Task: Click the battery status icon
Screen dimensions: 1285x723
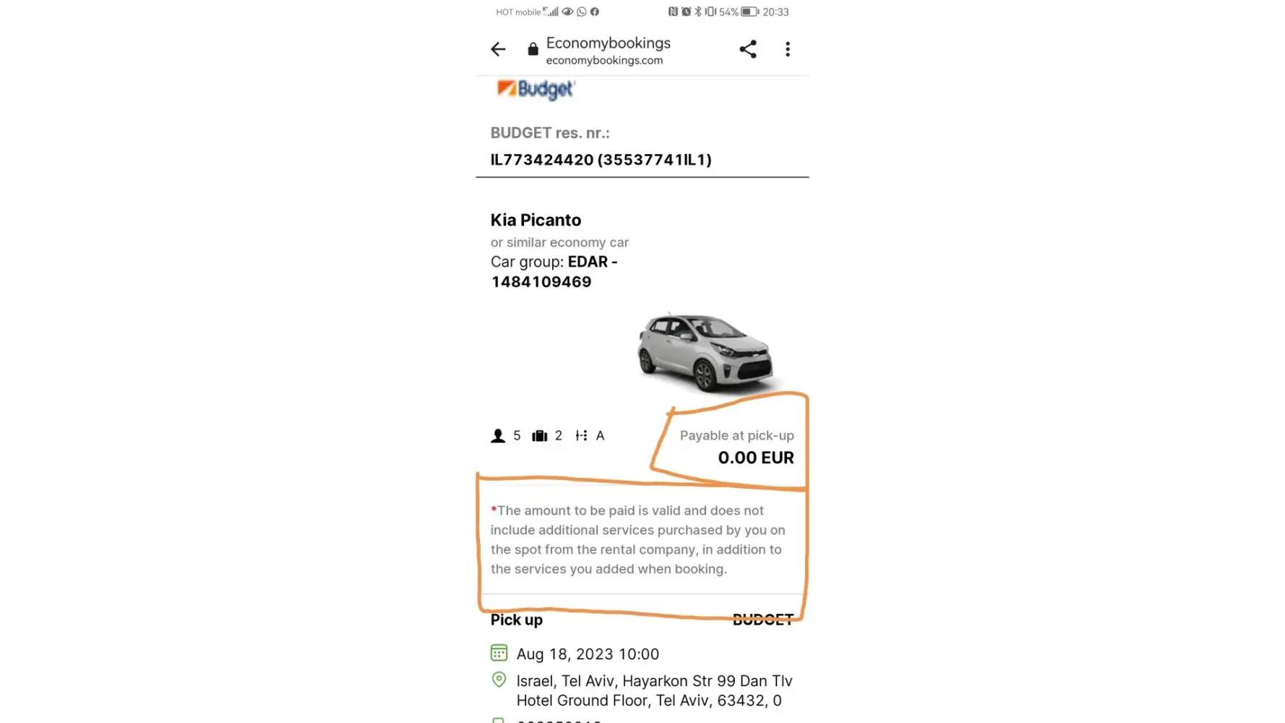Action: [x=749, y=12]
